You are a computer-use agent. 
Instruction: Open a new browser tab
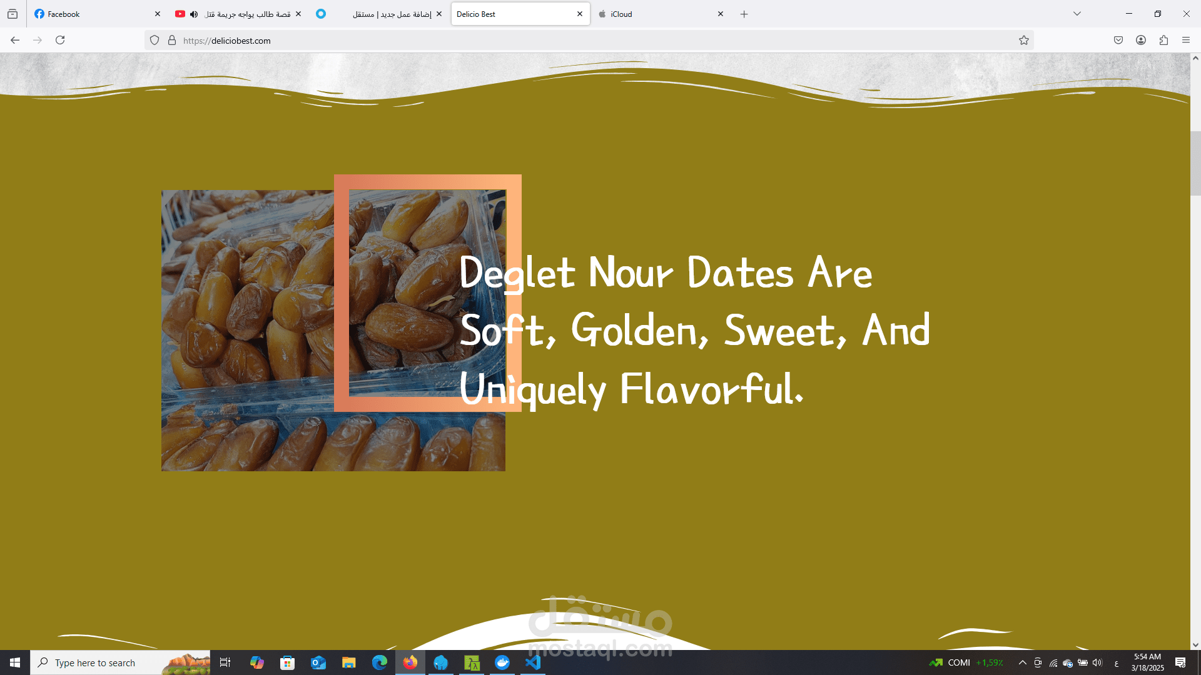coord(744,14)
